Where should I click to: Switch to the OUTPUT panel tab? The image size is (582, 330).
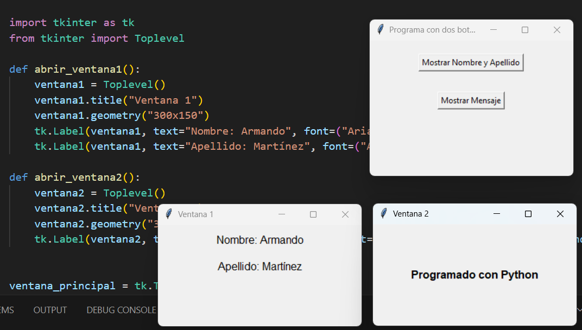[x=50, y=310]
